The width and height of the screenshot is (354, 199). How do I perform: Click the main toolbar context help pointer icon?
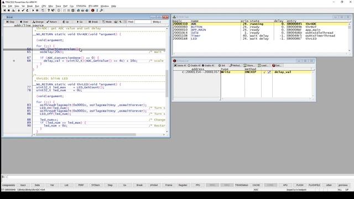[53, 11]
